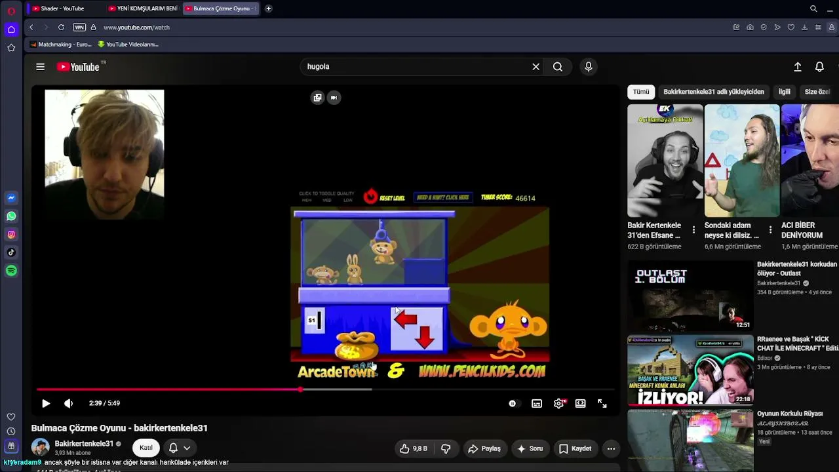Reload the page with refresh icon
The width and height of the screenshot is (839, 472).
(61, 28)
